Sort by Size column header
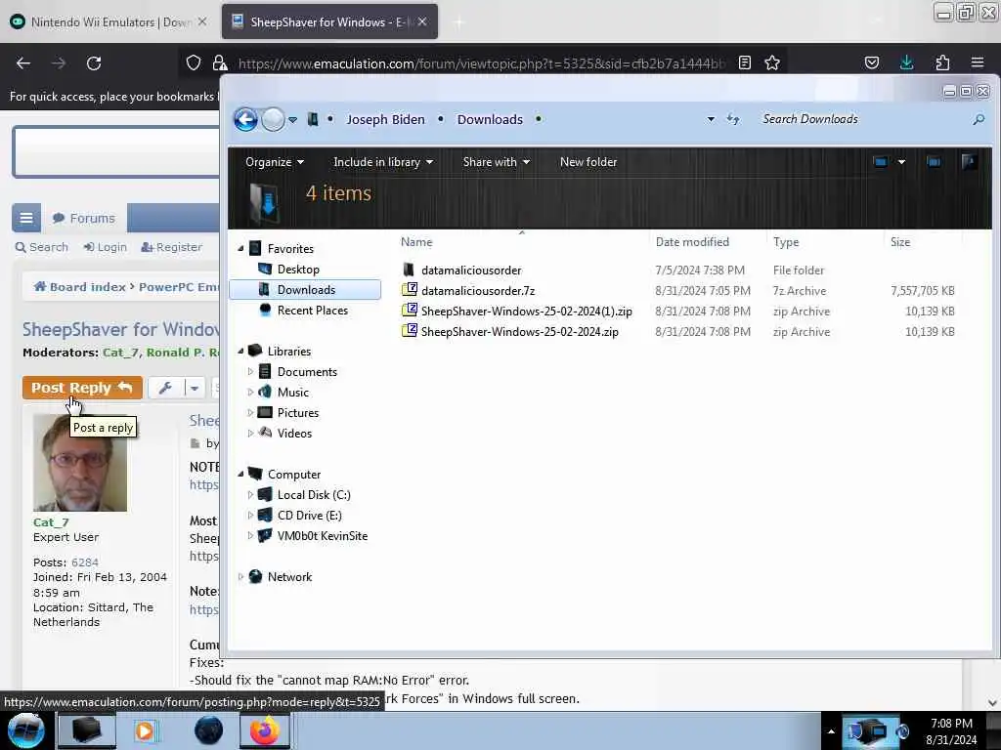 900,242
